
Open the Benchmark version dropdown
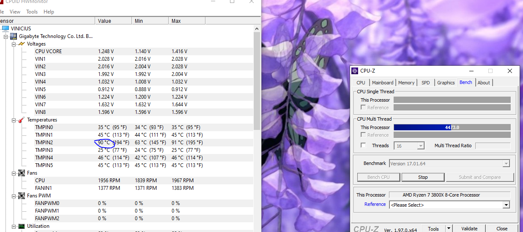506,164
